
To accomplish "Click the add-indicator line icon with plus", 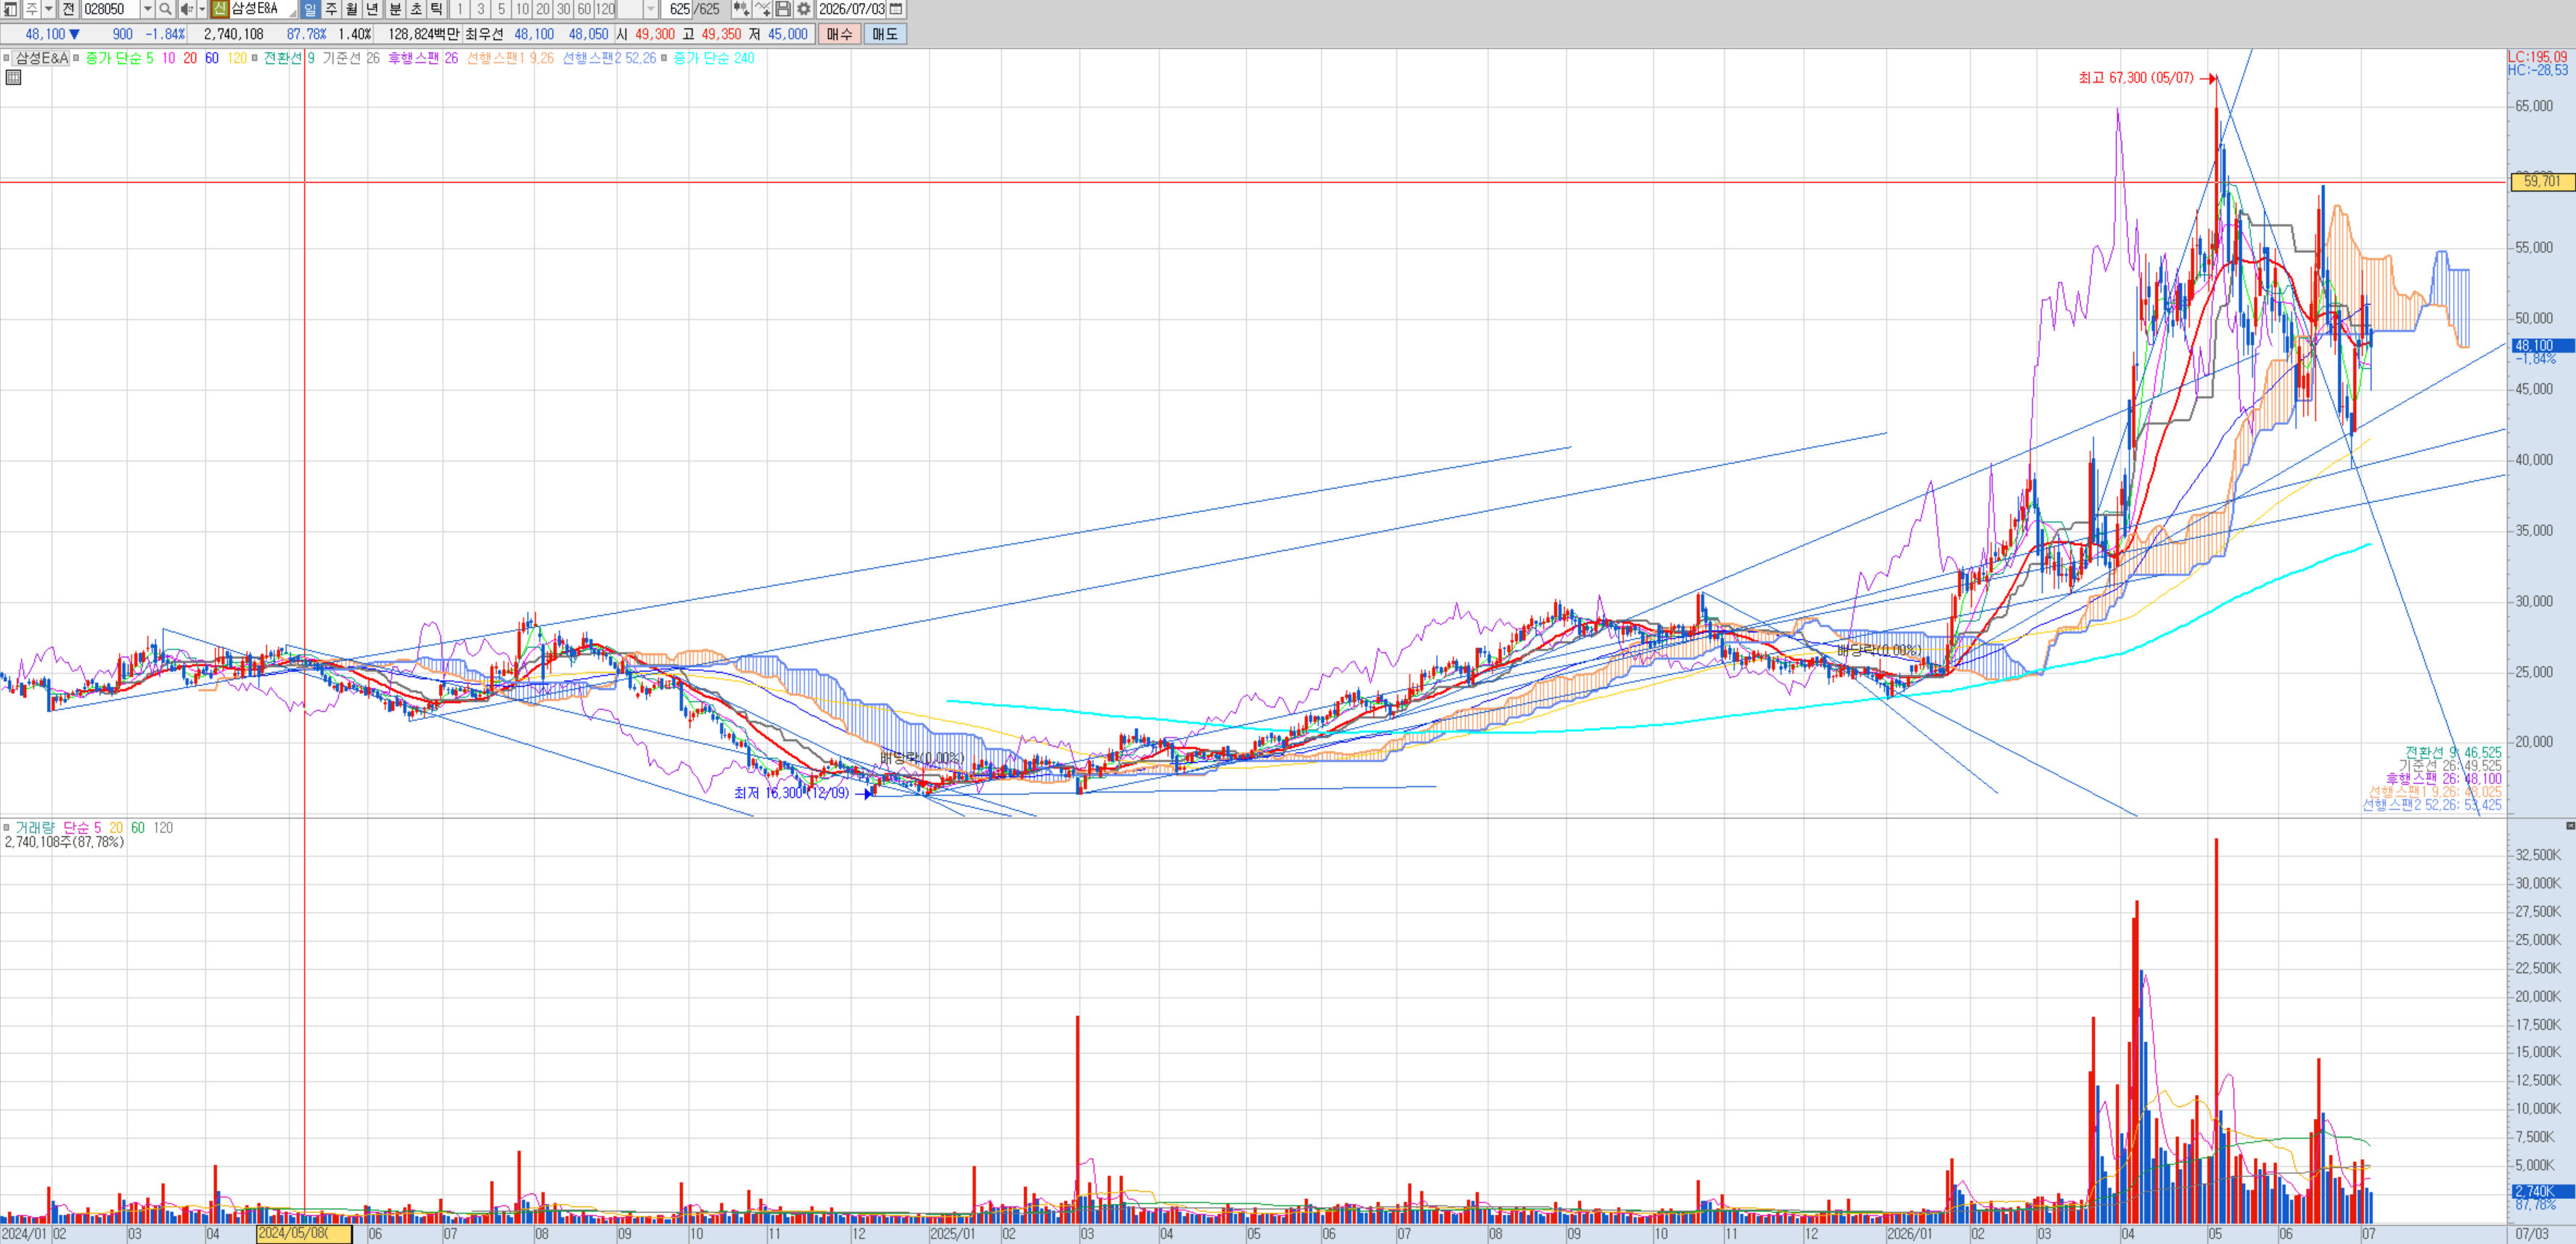I will click(762, 9).
